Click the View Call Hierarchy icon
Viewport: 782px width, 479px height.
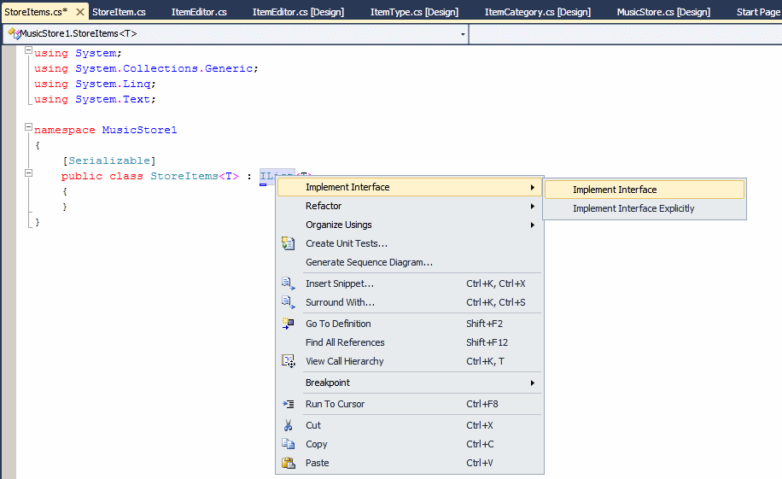[x=289, y=361]
